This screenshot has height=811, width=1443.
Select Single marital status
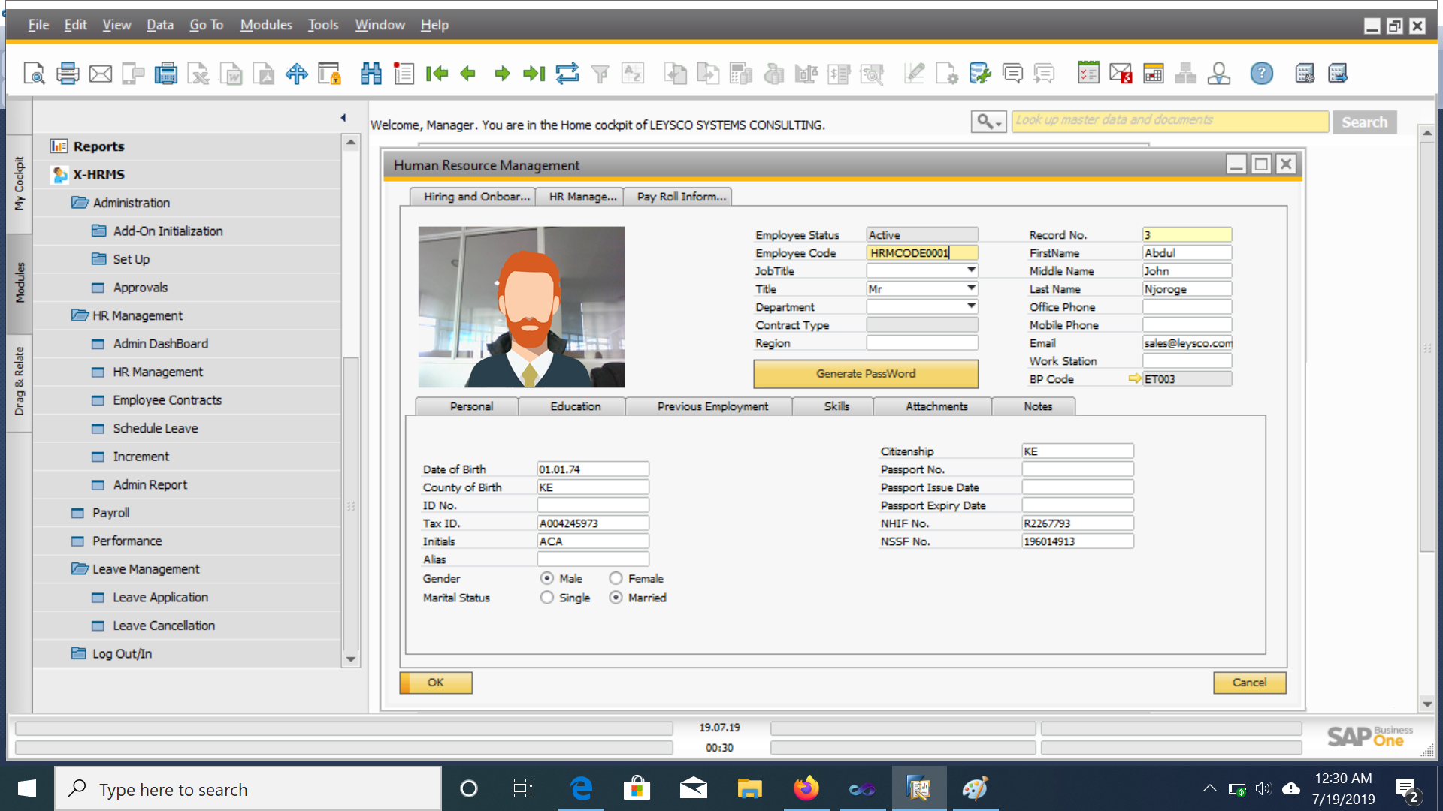(x=547, y=598)
